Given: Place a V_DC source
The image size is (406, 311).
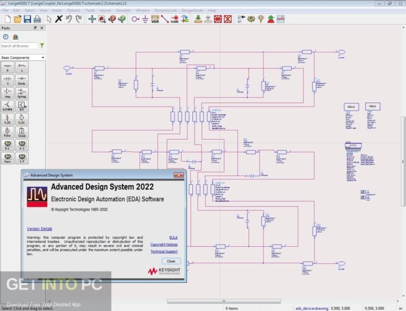Looking at the screenshot, I should [x=7, y=119].
